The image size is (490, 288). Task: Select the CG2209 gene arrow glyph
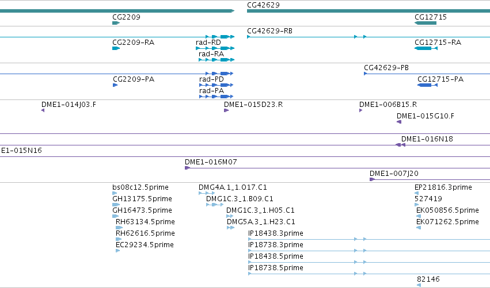point(116,23)
